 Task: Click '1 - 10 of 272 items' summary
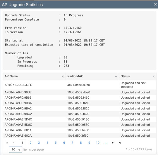tap(139, 149)
